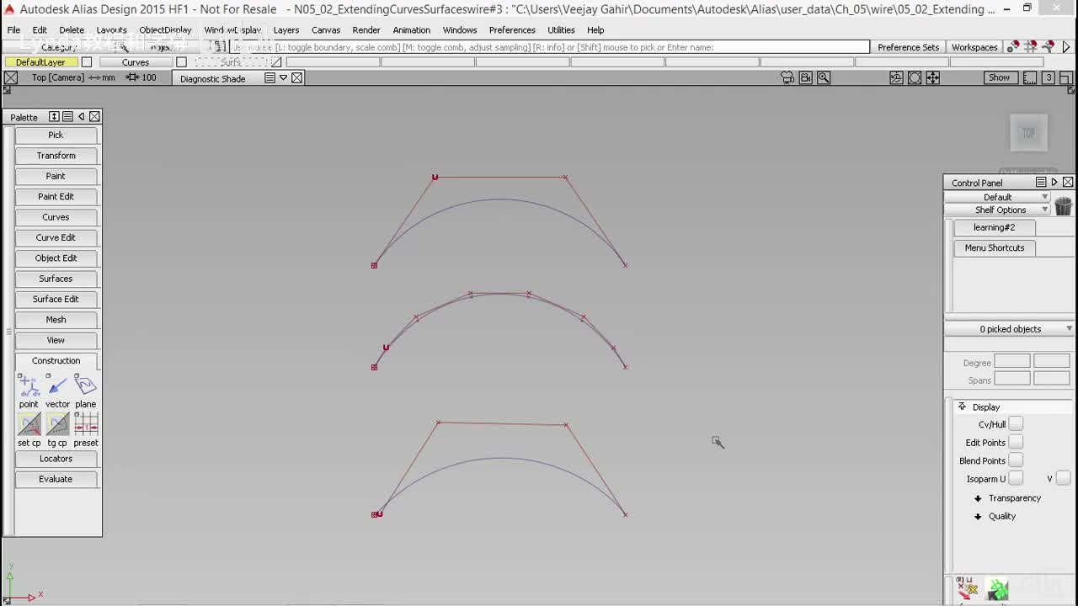Toggle the DefaultLayer visibility box

point(87,62)
